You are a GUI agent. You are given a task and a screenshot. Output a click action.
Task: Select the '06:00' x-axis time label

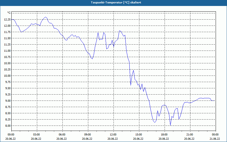coord(62,135)
